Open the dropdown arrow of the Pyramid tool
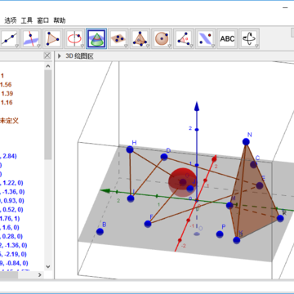The image size is (294, 294). point(147,46)
